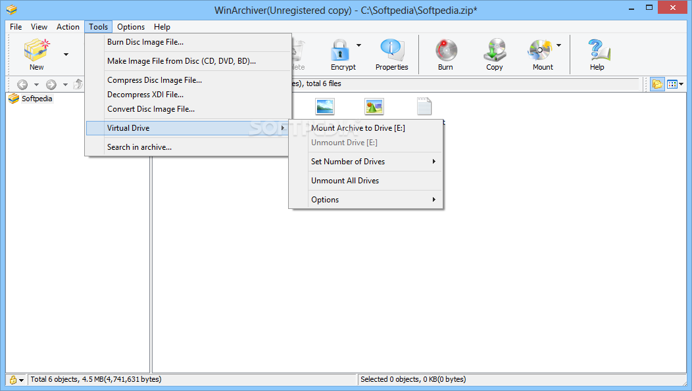Image resolution: width=692 pixels, height=391 pixels.
Task: Select the Virtual Drive submenu entry
Action: coord(188,128)
